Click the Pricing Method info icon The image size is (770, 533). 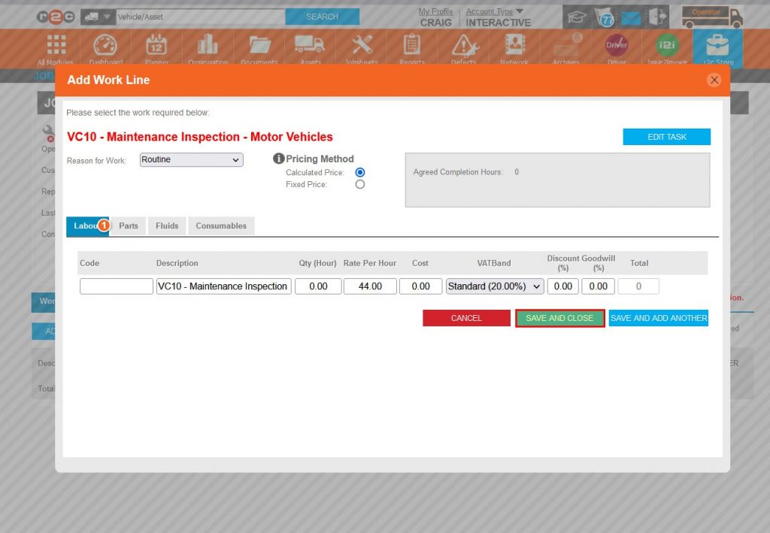[x=278, y=159]
